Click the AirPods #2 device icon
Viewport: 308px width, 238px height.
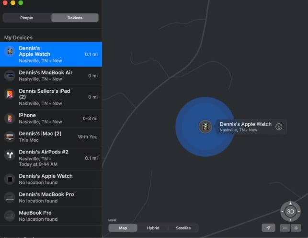pos(10,155)
